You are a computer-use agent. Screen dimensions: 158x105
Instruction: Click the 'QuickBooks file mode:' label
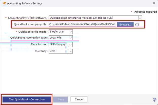click(x=33, y=32)
